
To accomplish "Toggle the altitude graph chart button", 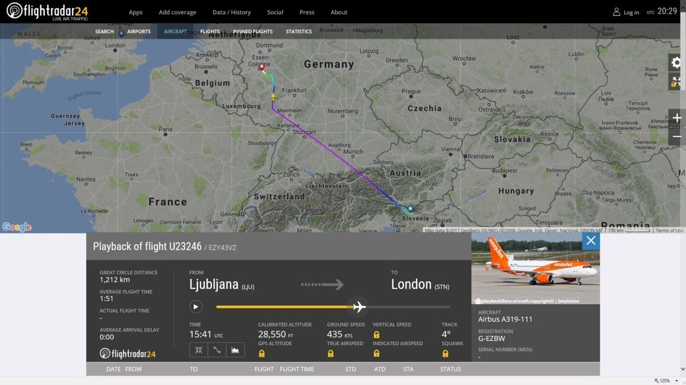I will (235, 349).
